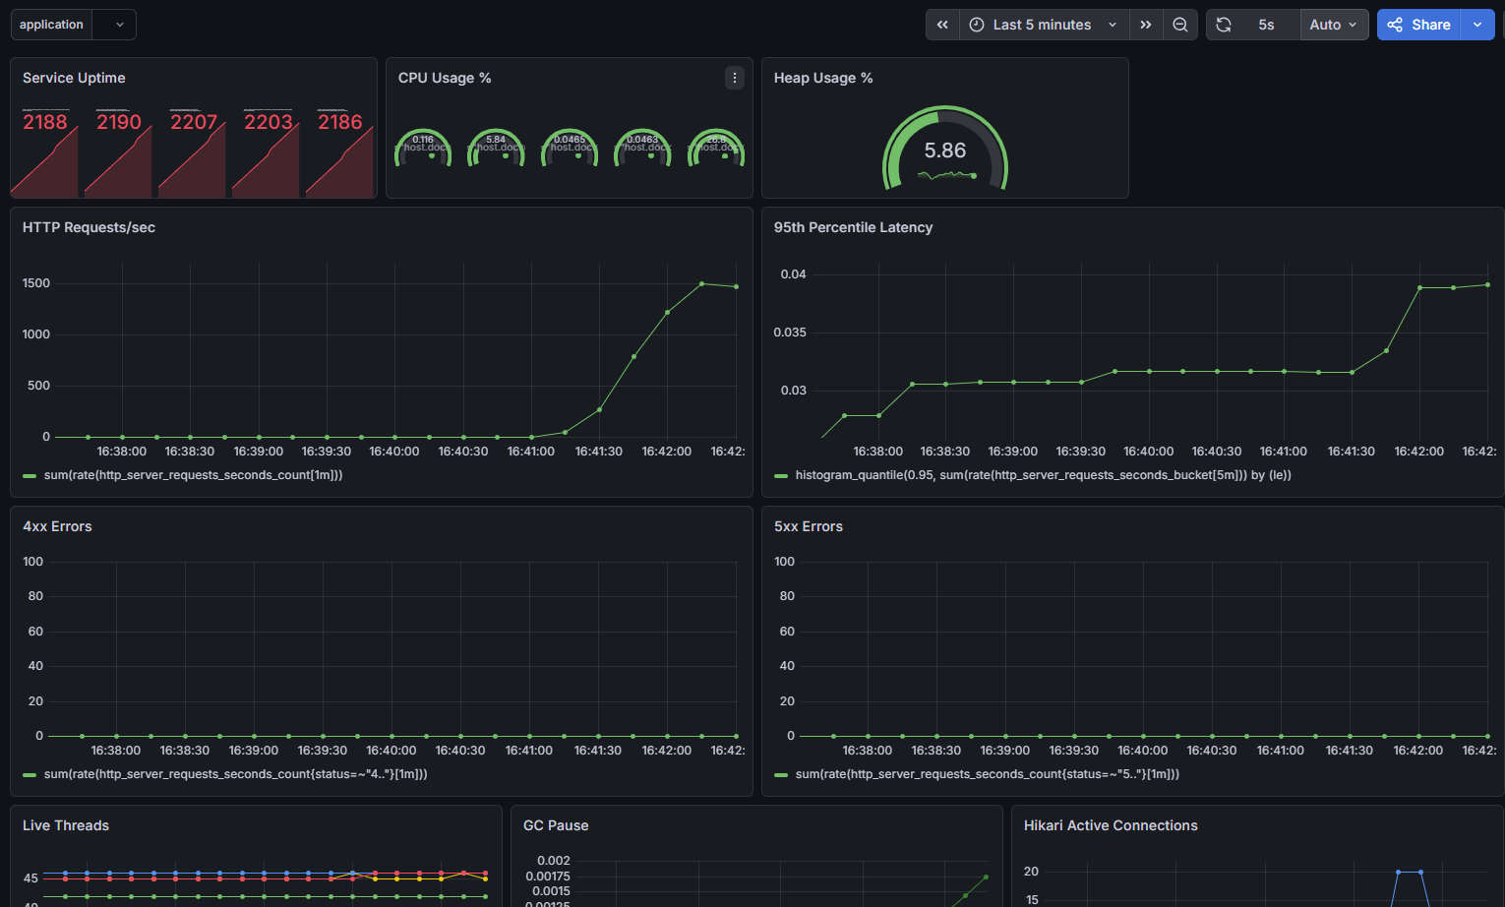
Task: Open 5xx Errors legend color swatch
Action: tap(781, 775)
